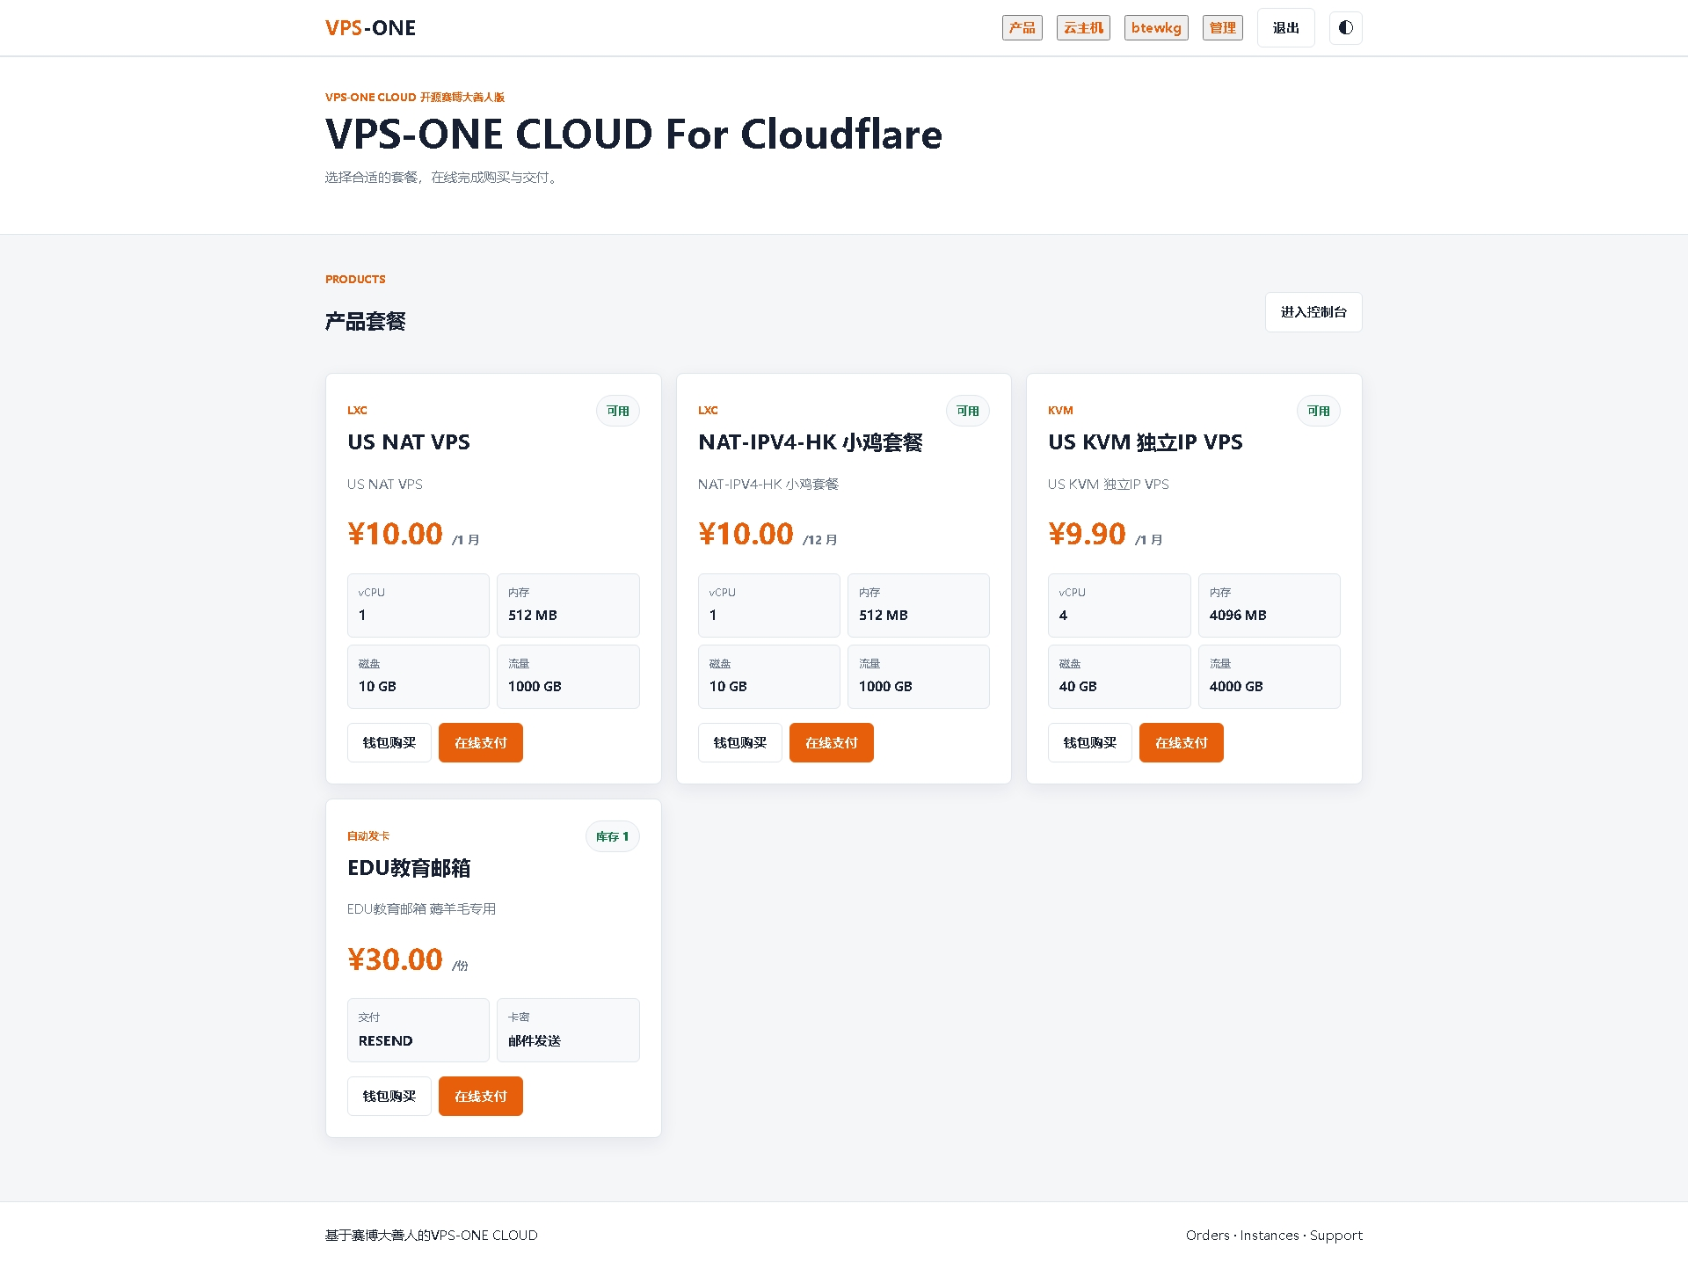Click the 自动发卡 tag on EDU card
This screenshot has width=1688, height=1269.
point(367,836)
